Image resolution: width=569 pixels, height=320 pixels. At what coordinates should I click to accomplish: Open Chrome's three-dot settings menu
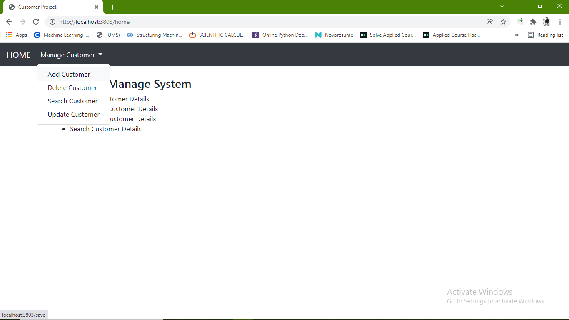tap(560, 22)
